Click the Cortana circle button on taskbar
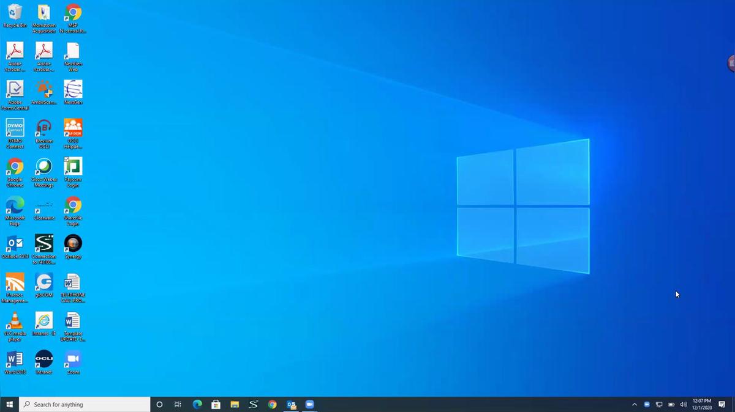 [x=159, y=405]
